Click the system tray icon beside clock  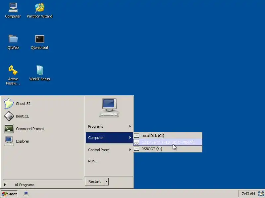coord(261,194)
